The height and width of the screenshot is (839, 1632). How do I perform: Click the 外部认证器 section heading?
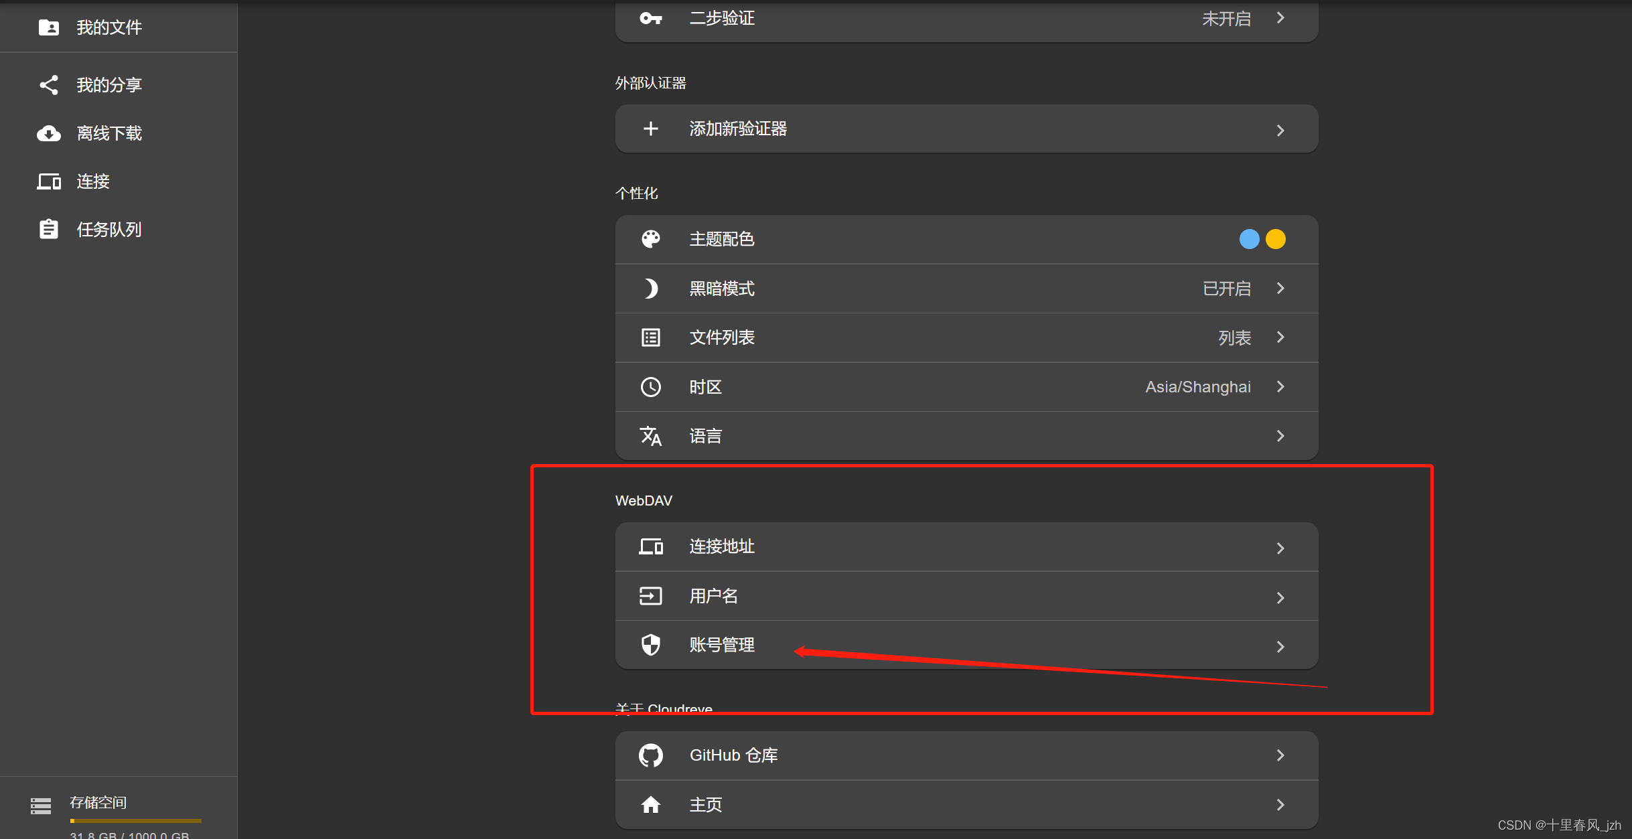651,83
